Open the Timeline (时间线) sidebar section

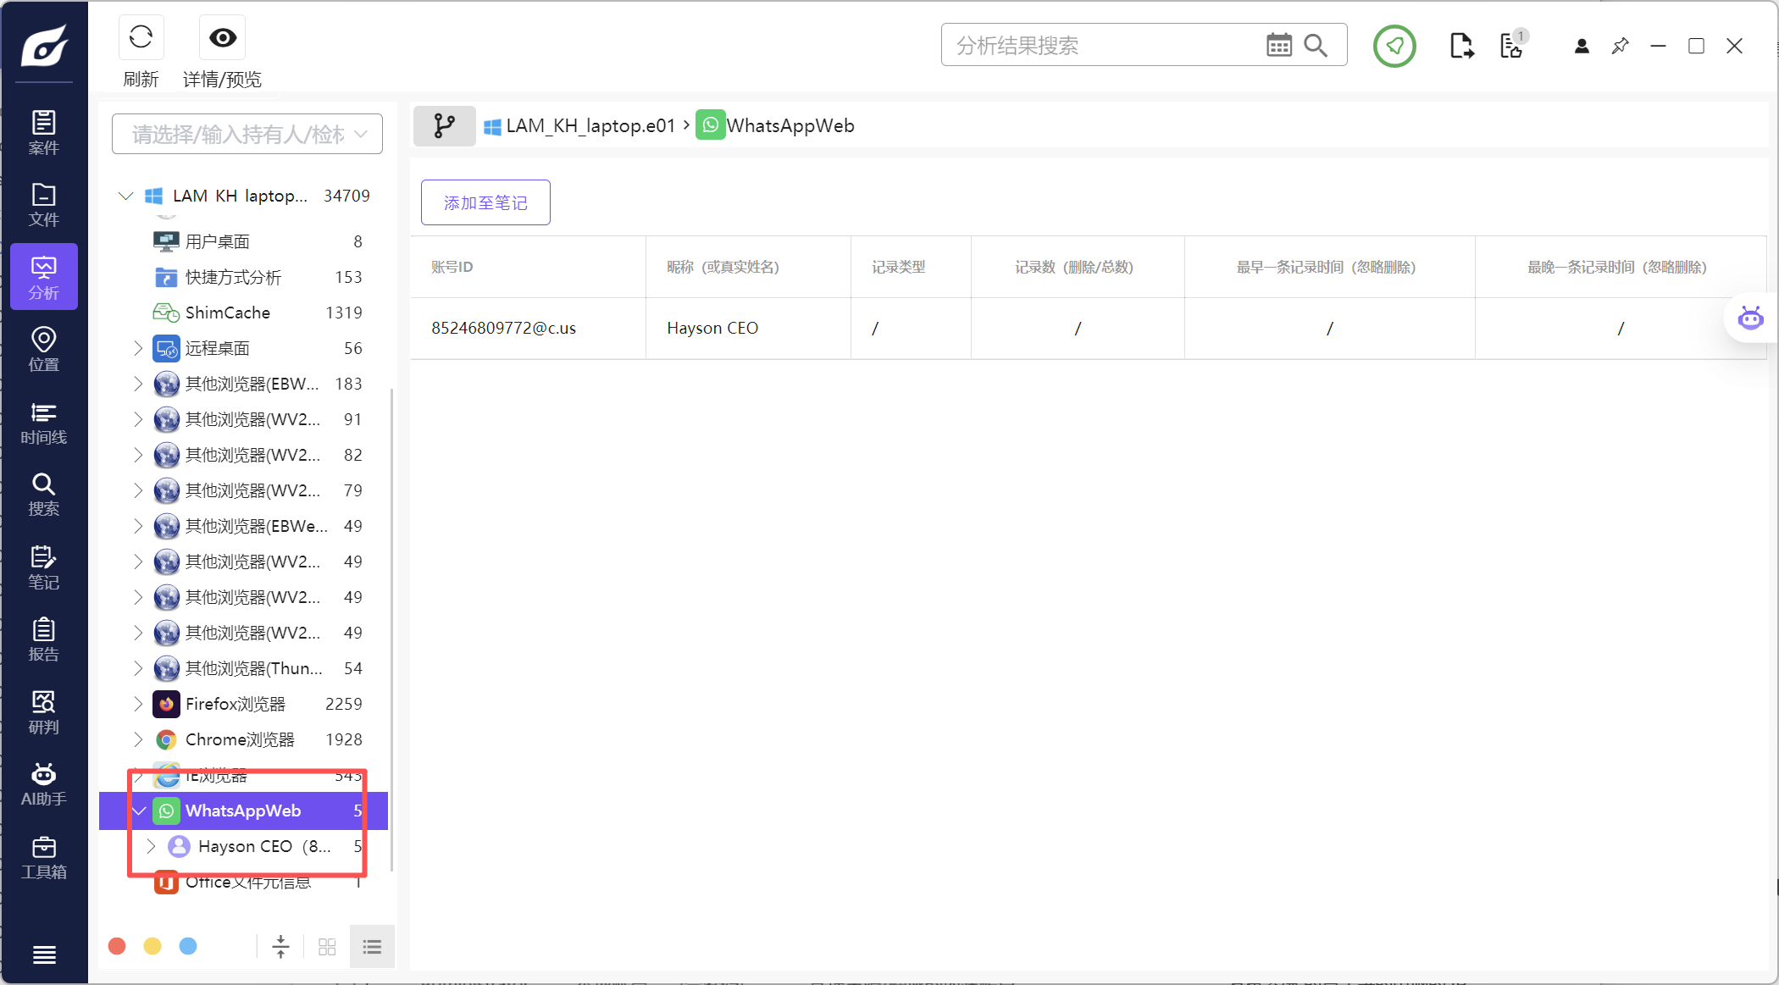[x=43, y=423]
